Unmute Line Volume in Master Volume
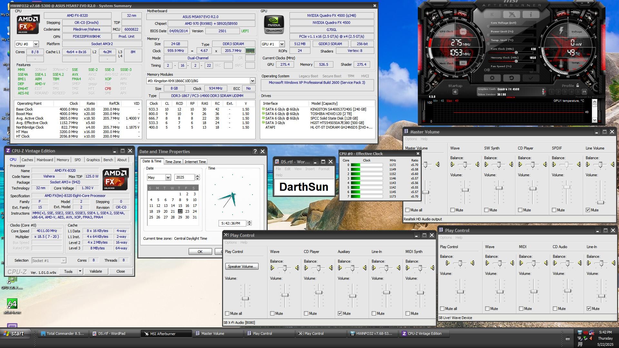This screenshot has width=619, height=348. [588, 210]
